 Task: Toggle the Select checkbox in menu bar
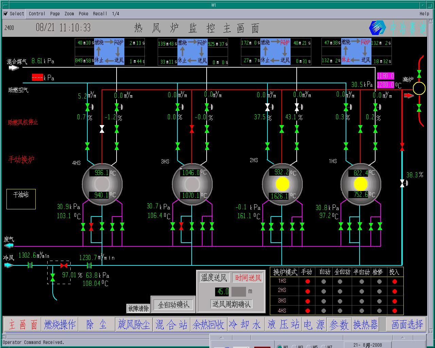click(x=5, y=14)
